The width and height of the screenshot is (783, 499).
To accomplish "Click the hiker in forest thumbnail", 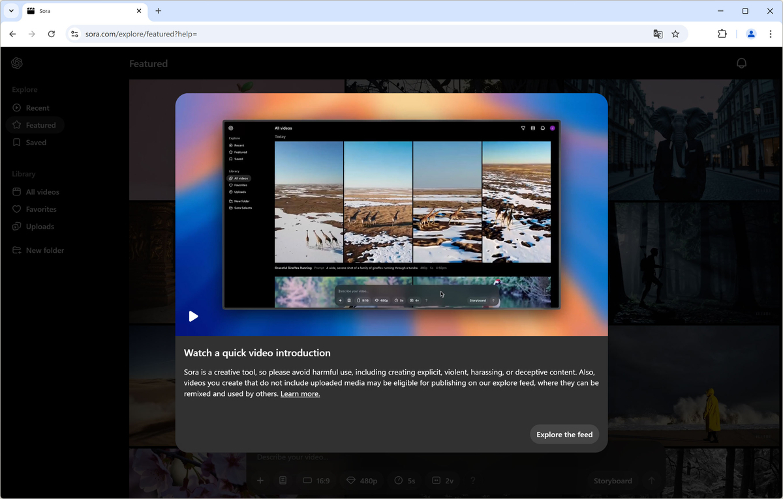I will (x=697, y=263).
